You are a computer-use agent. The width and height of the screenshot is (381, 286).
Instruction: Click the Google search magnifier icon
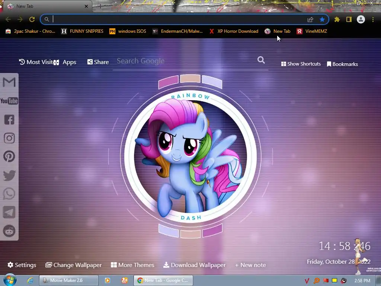[261, 60]
